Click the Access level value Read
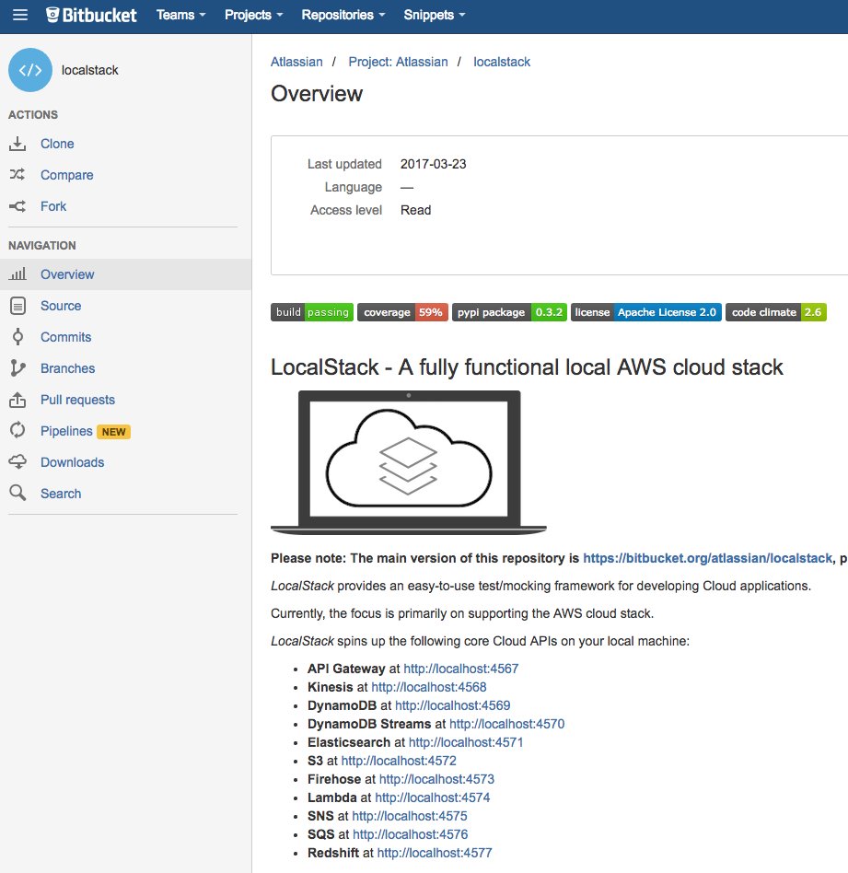848x873 pixels. (416, 210)
